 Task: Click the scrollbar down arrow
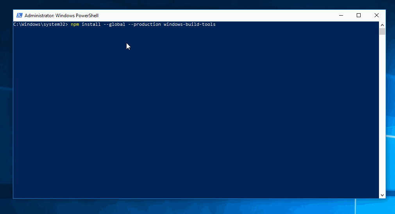[x=382, y=195]
